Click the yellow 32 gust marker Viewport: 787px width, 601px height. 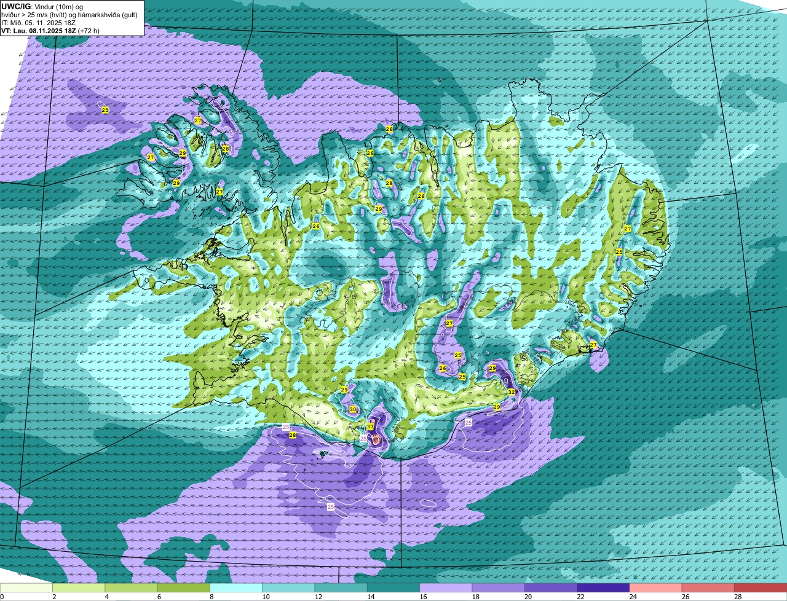click(512, 392)
